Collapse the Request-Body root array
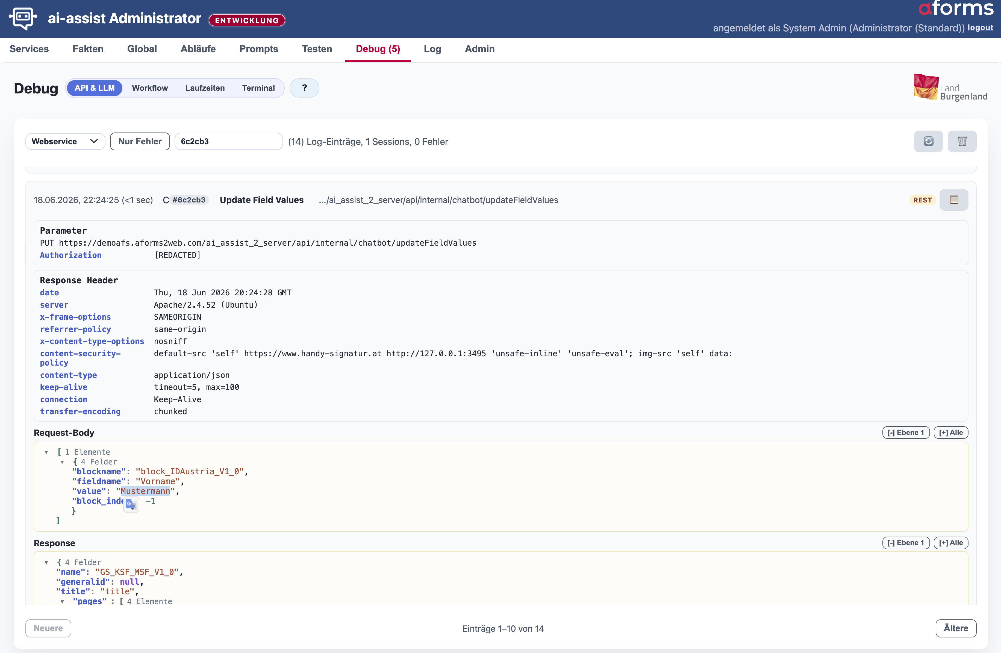Screen dimensions: 1001x653 [46, 452]
